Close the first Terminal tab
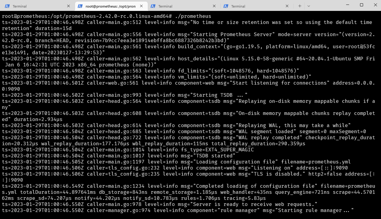Image resolution: width=381 pixels, height=219 pixels. point(68,6)
